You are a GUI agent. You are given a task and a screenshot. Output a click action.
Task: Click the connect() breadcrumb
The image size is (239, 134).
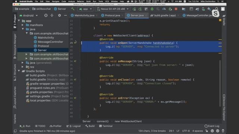103,121
